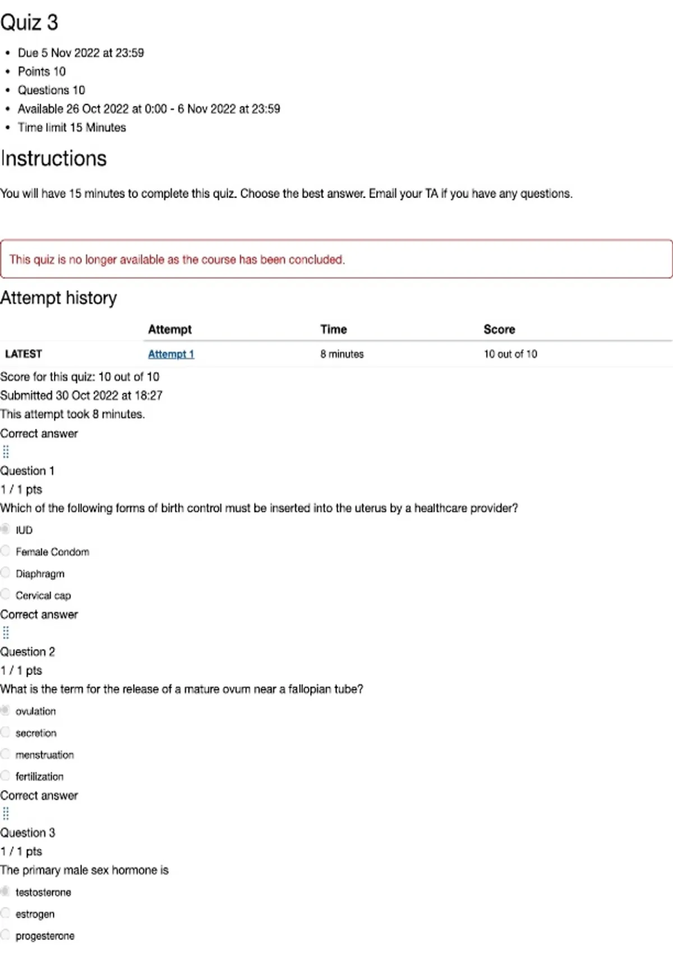Pick the fertilization answer option
This screenshot has width=673, height=954.
pyautogui.click(x=6, y=776)
